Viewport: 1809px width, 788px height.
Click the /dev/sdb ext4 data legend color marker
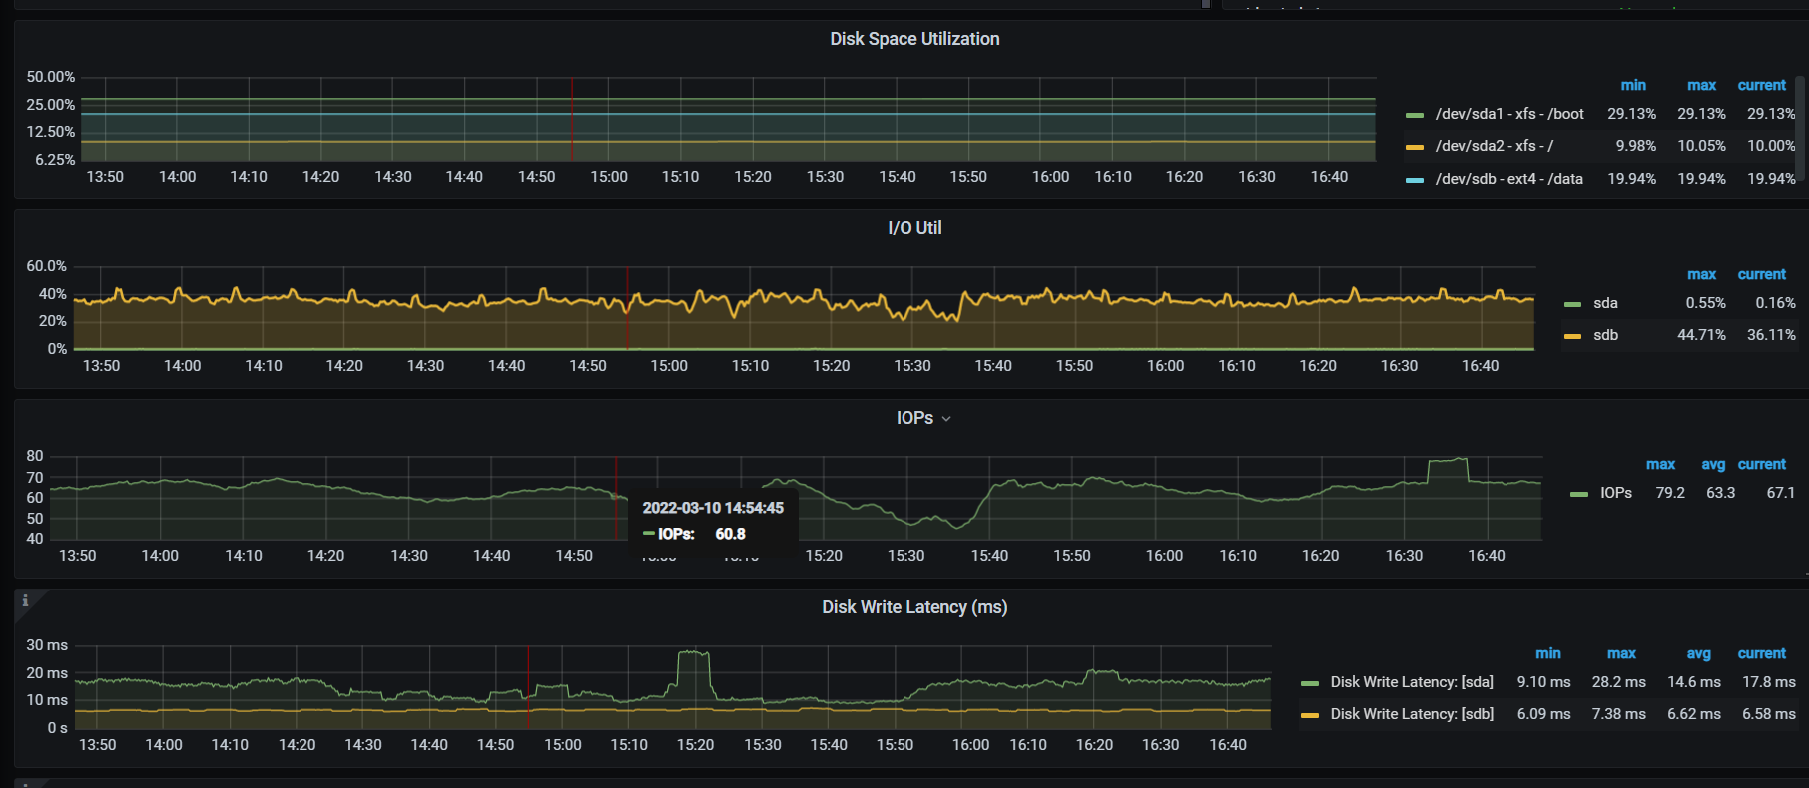click(1414, 180)
